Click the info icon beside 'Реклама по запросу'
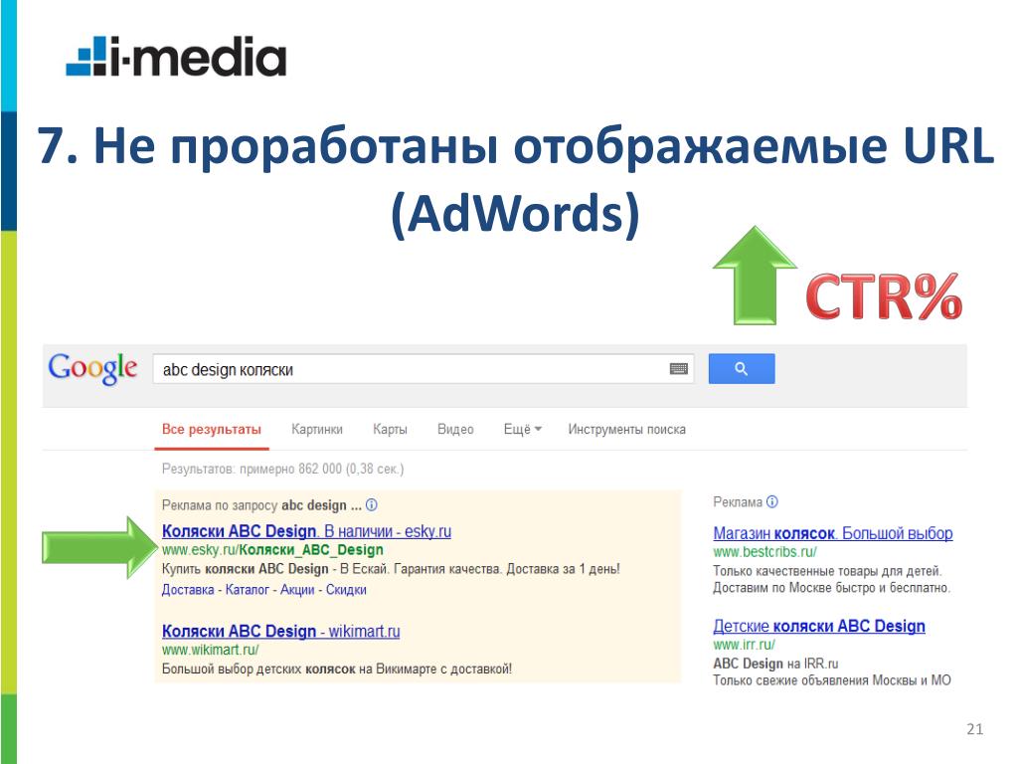Viewport: 1018px width, 764px height. (372, 504)
